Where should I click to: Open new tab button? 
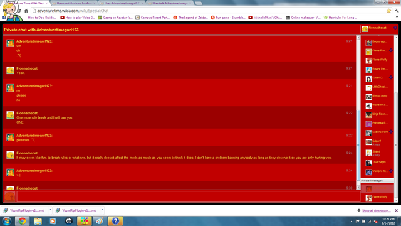point(199,3)
